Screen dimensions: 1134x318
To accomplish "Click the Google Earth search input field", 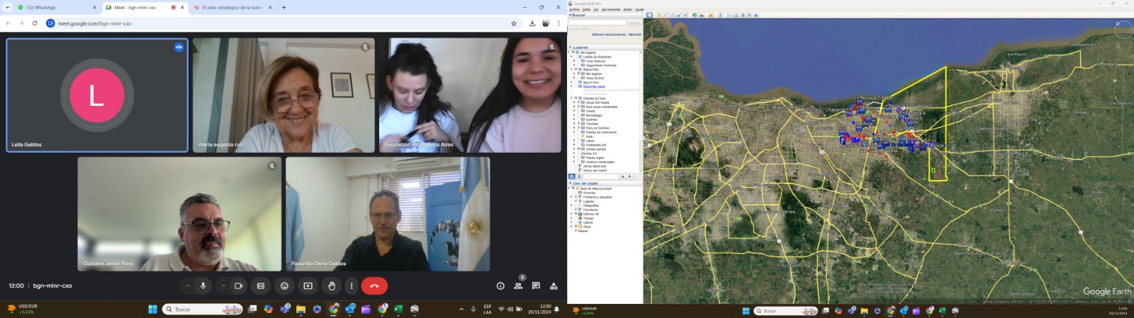I will [597, 23].
